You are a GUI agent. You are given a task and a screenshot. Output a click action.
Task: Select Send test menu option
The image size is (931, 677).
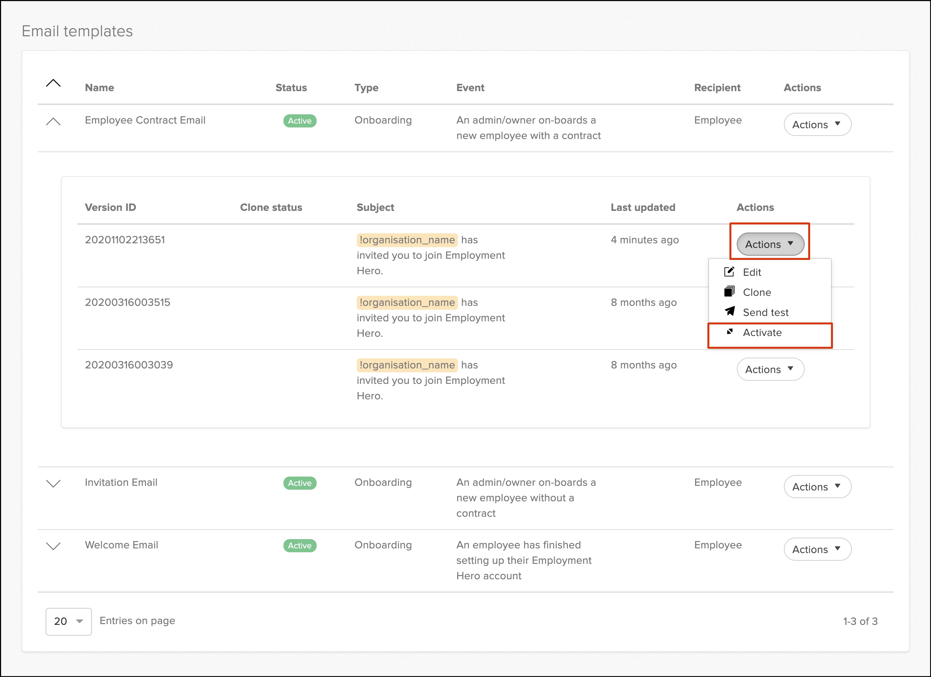(x=765, y=312)
